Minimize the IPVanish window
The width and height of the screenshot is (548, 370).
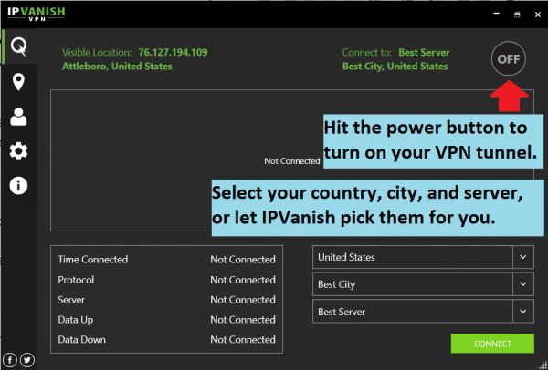click(496, 14)
